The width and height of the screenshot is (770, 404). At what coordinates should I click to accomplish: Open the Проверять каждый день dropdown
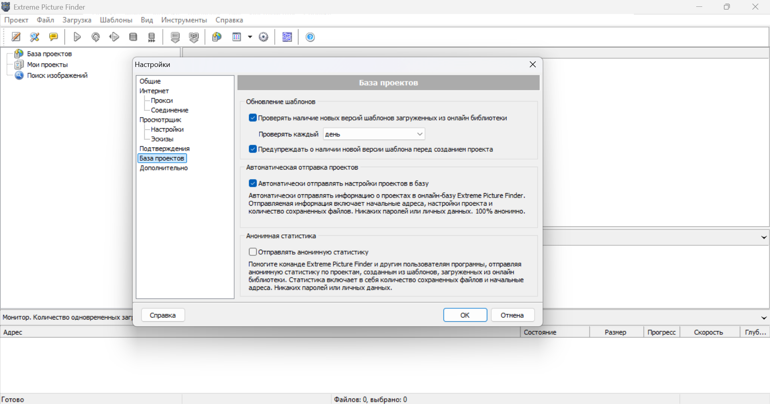tap(374, 134)
